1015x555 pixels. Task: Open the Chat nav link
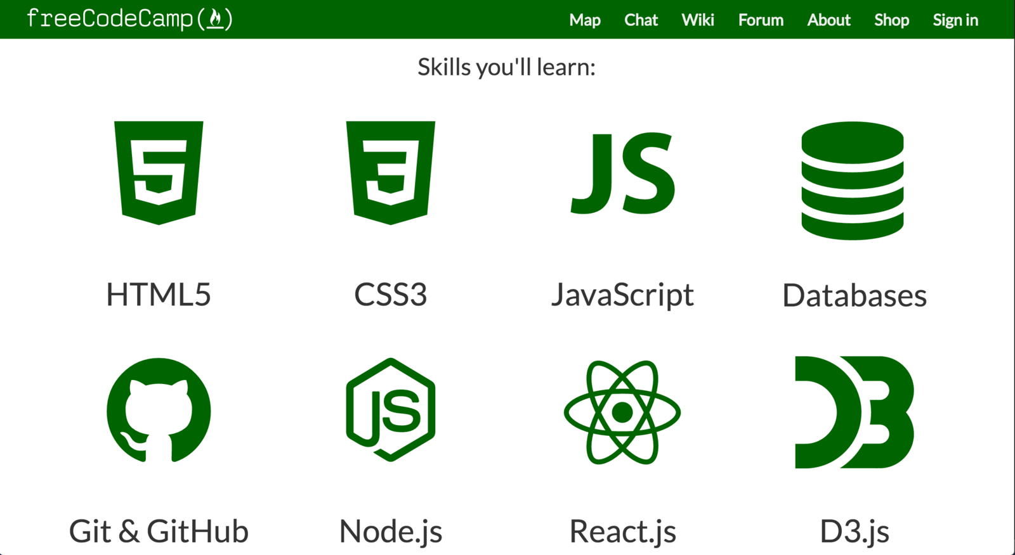click(641, 20)
